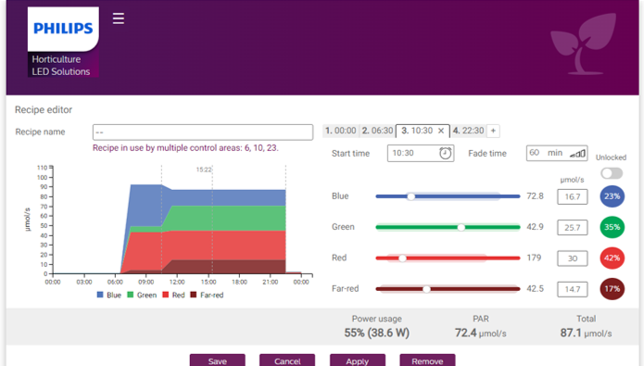This screenshot has width=644, height=366.
Task: Click the Start time 10:30 field
Action: [x=421, y=153]
